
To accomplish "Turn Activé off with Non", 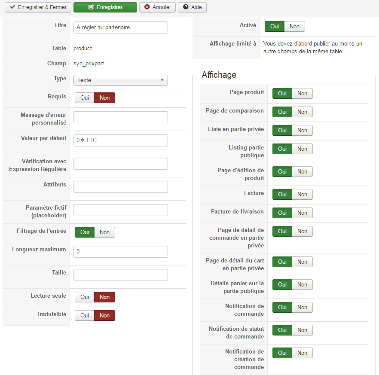I will point(294,26).
